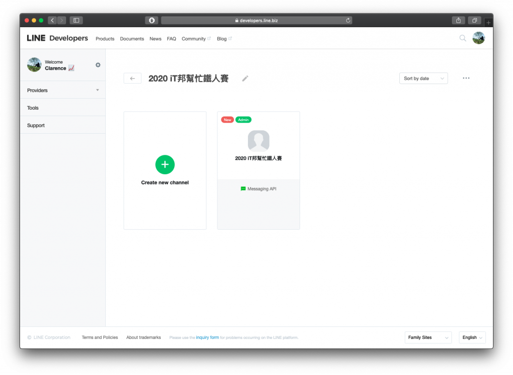The height and width of the screenshot is (375, 513).
Task: Open the Documents menu
Action: (132, 39)
